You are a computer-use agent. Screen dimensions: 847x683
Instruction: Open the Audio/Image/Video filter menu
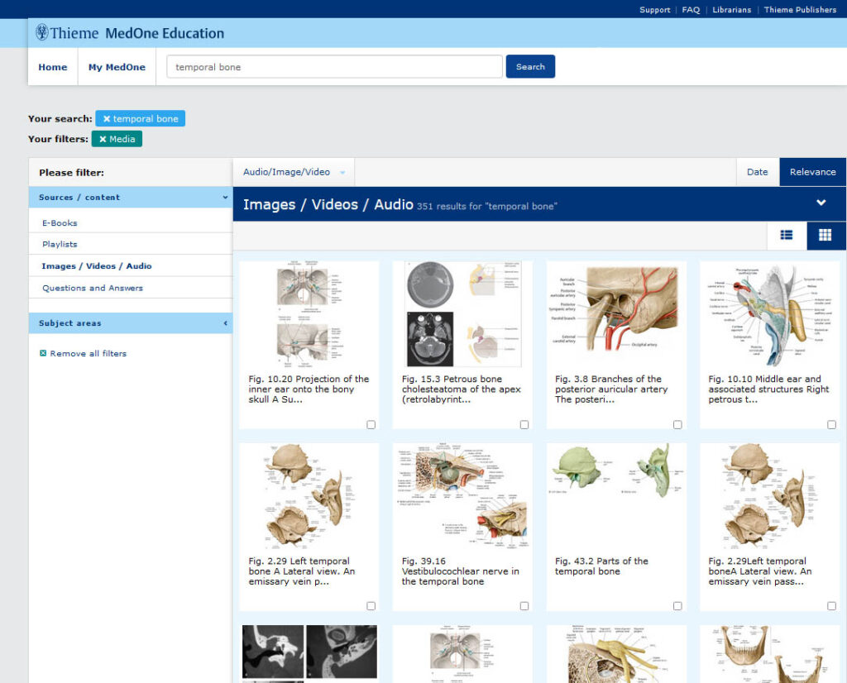293,171
